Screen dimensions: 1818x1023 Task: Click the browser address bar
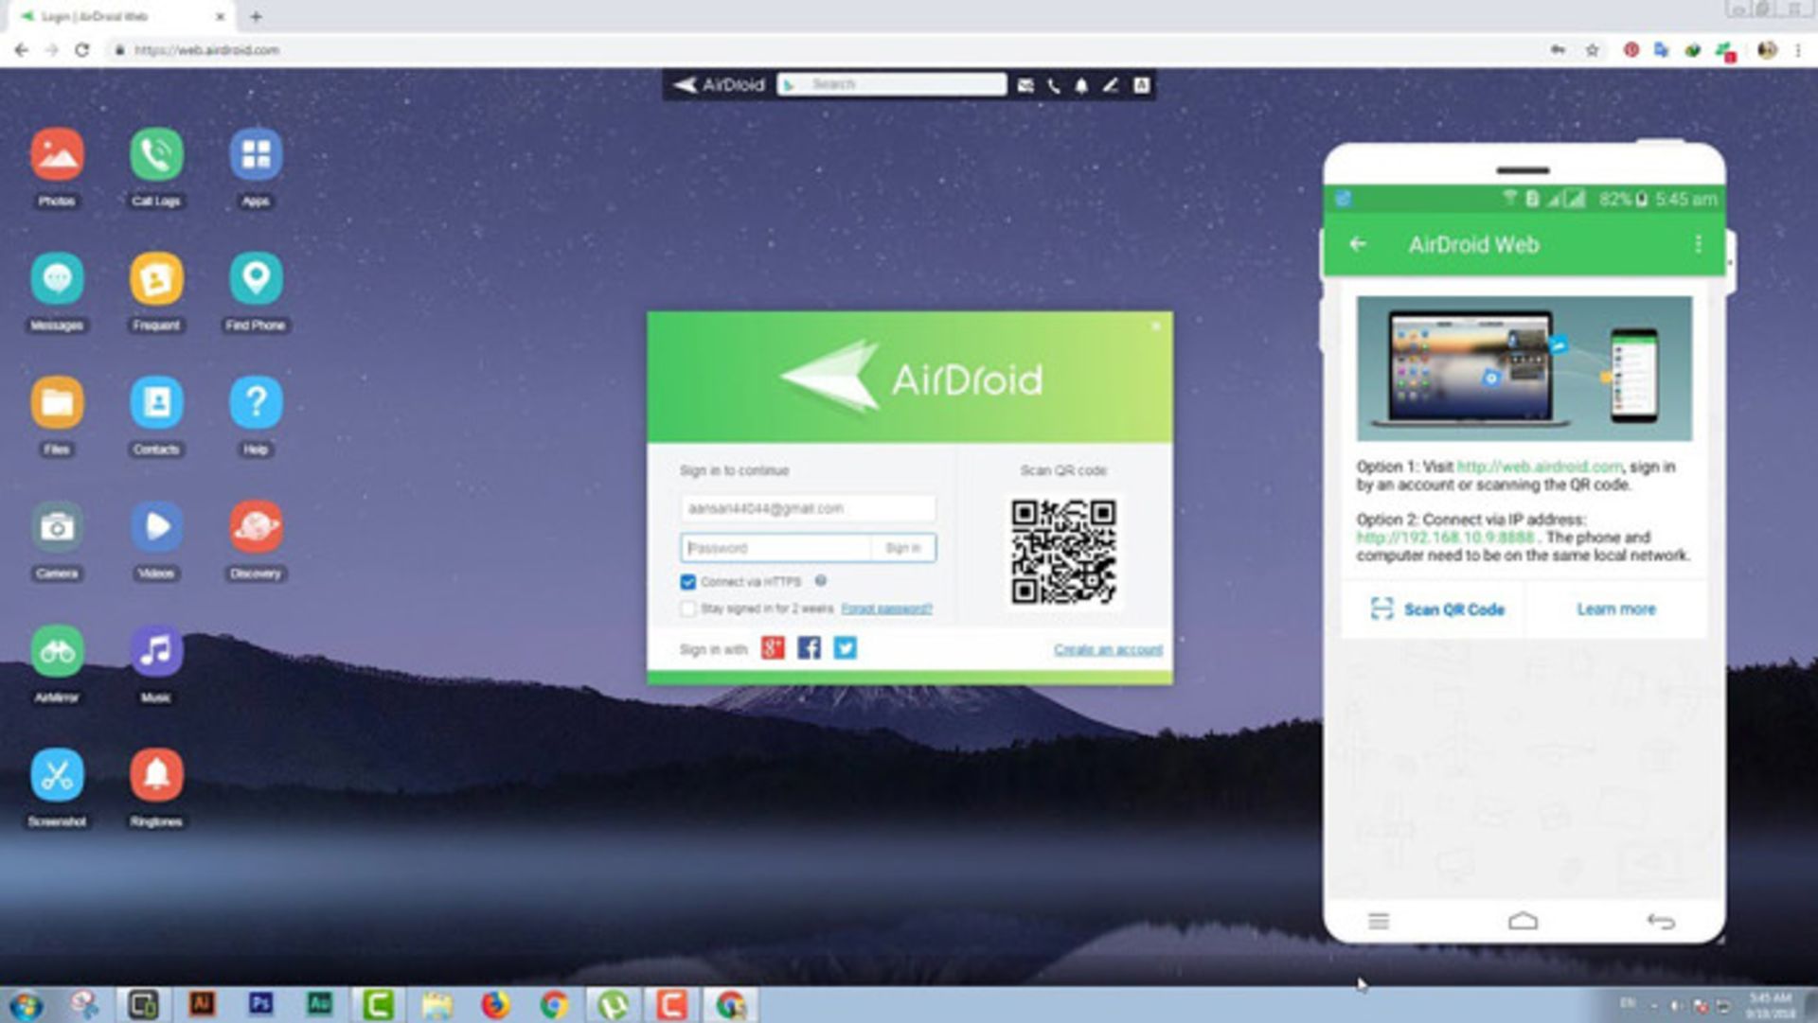click(x=824, y=50)
